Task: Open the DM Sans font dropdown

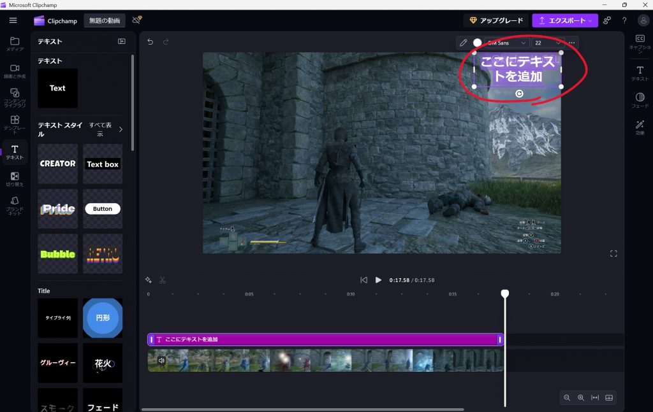Action: click(x=507, y=43)
